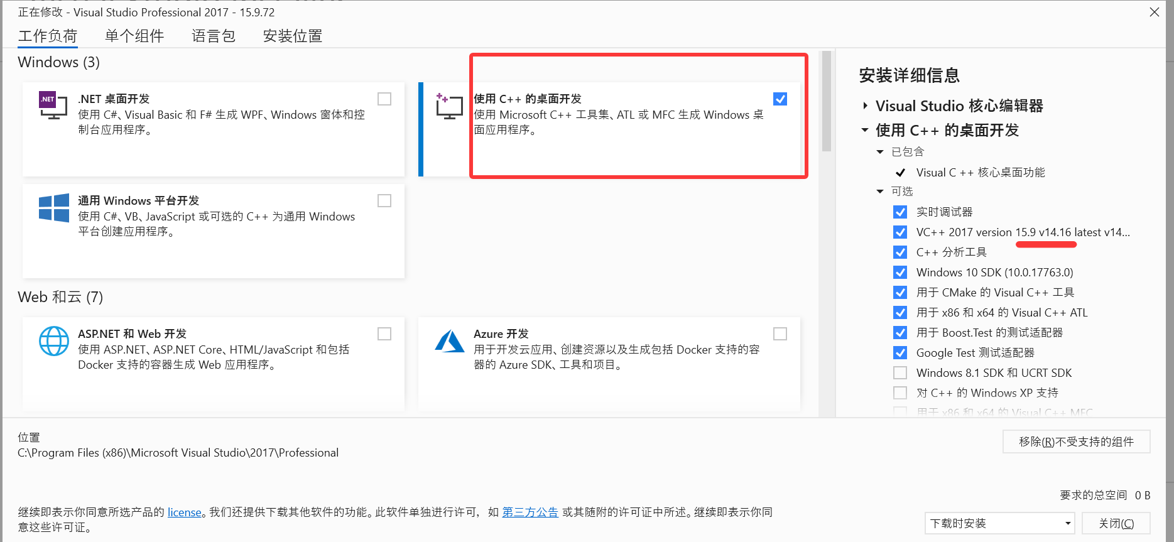Uncheck 用于 x86 和 x64 的 Visual C++ ATL
Screen dimensions: 1174x542
(900, 313)
